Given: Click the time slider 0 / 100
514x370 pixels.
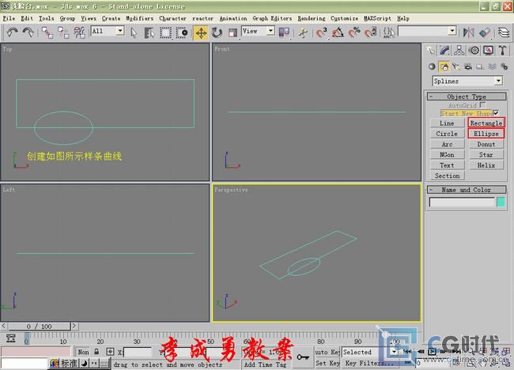Looking at the screenshot, I should (x=39, y=327).
